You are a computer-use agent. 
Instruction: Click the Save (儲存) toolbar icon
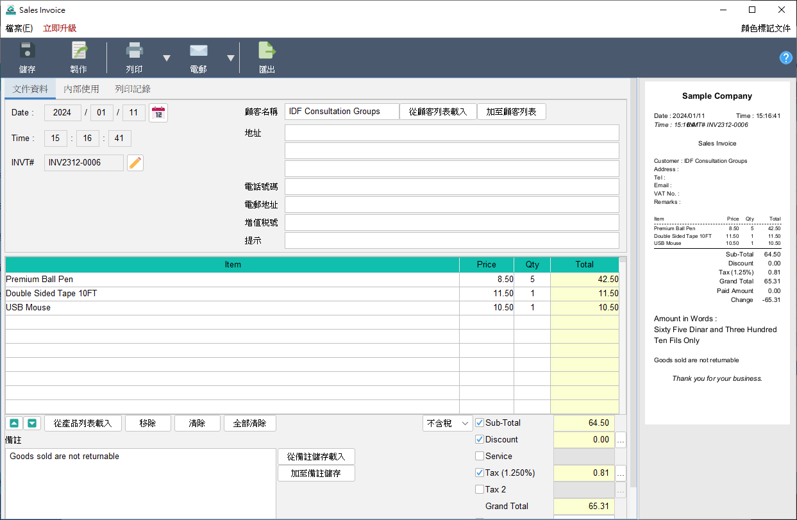click(x=27, y=51)
